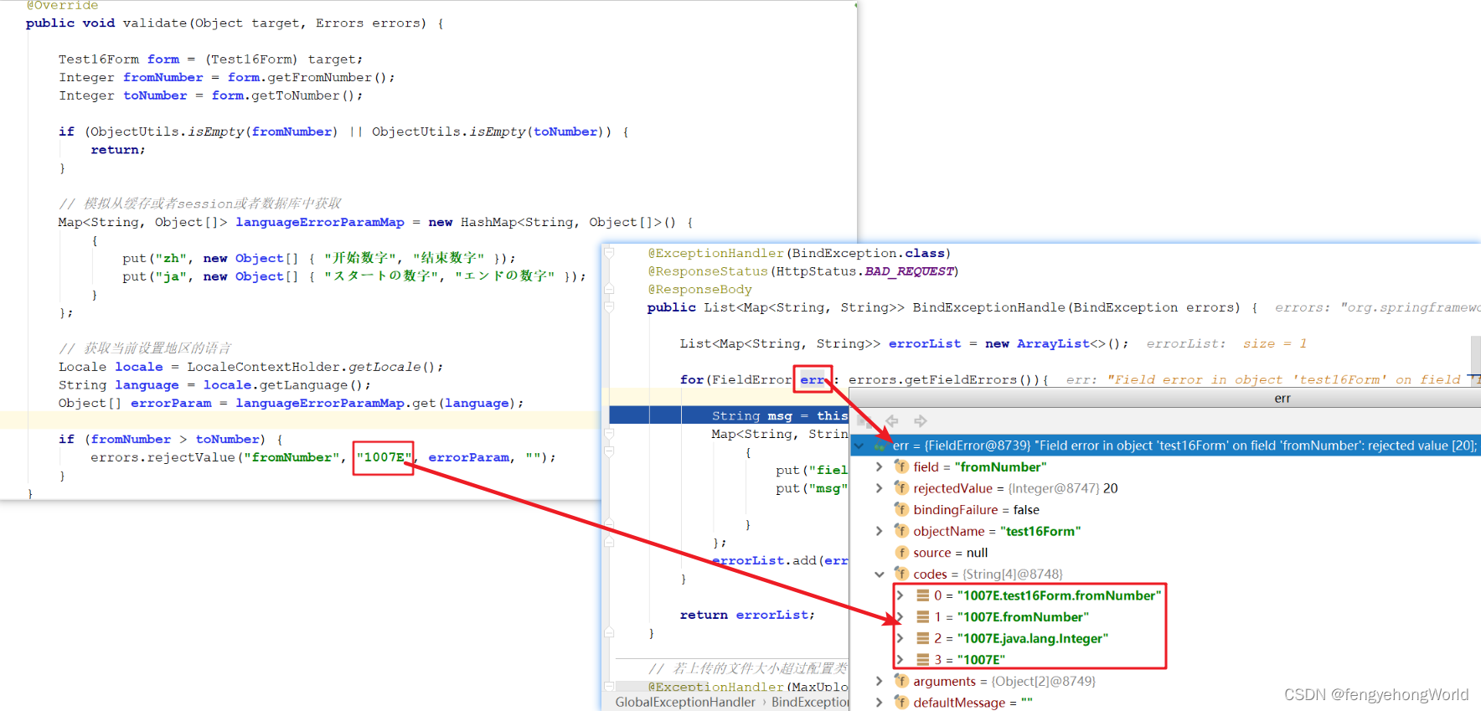Image resolution: width=1481 pixels, height=711 pixels.
Task: Expand the arguments node
Action: tap(879, 681)
